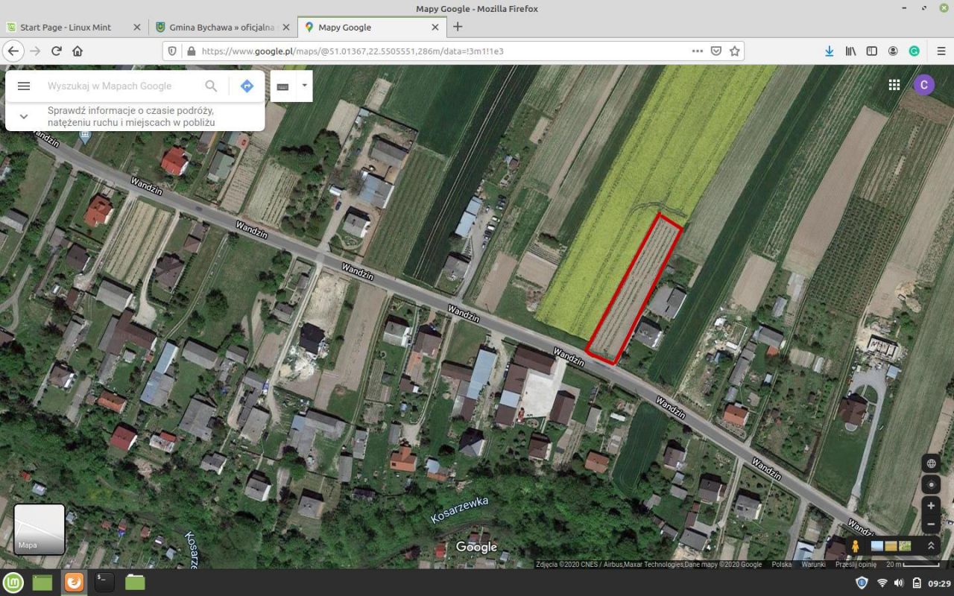954x596 pixels.
Task: Open the Google account avatar C
Action: point(924,85)
